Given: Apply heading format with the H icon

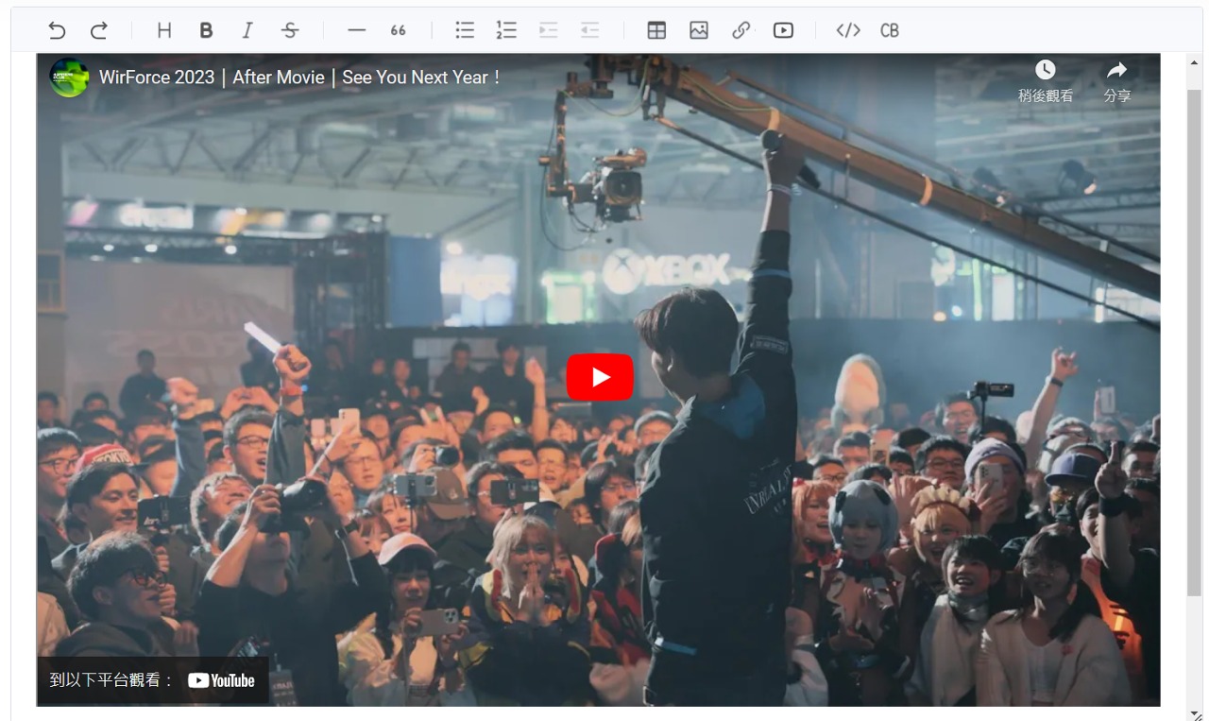Looking at the screenshot, I should pos(164,30).
